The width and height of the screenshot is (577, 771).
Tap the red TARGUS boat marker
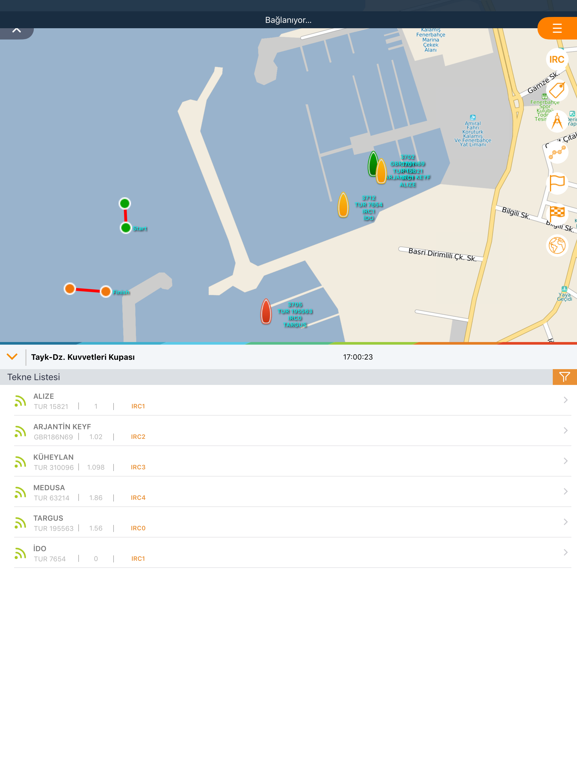click(x=266, y=311)
